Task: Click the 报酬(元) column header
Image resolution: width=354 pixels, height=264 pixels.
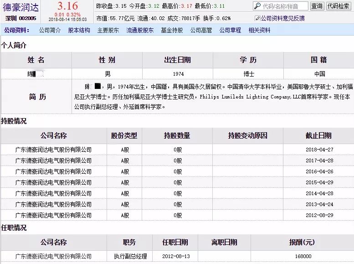Action: pos(302,242)
